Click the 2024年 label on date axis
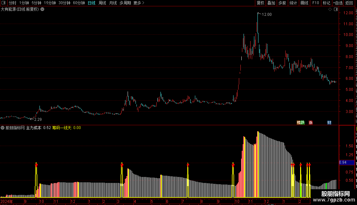 (x=7, y=201)
